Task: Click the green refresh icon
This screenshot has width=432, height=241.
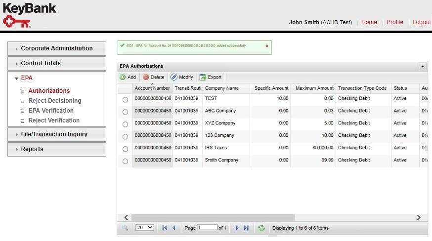Action: click(261, 228)
